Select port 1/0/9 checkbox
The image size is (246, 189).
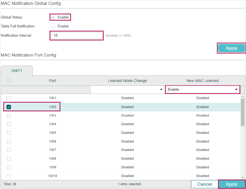(9, 167)
